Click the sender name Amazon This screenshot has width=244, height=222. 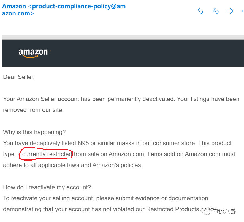tap(14, 6)
